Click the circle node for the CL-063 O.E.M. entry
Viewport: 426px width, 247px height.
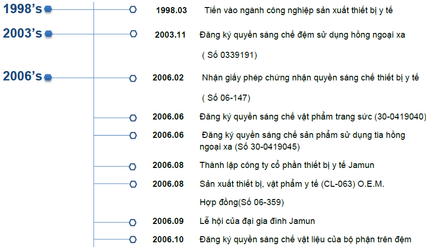[x=133, y=184]
